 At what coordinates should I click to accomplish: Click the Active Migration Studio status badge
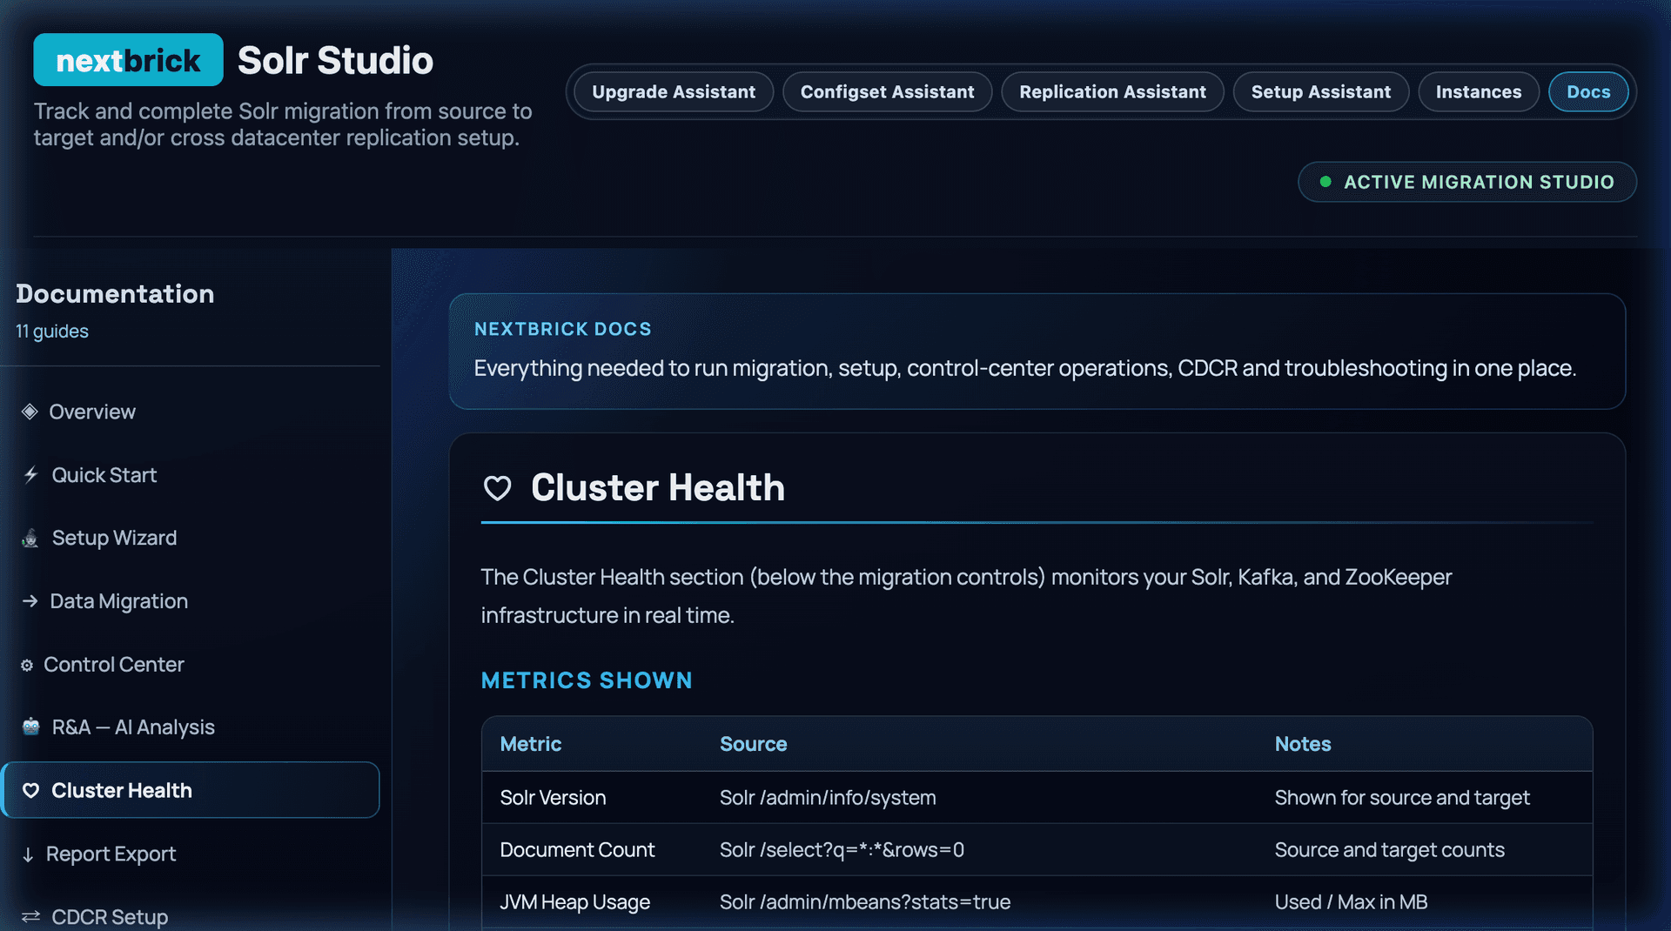(x=1467, y=182)
